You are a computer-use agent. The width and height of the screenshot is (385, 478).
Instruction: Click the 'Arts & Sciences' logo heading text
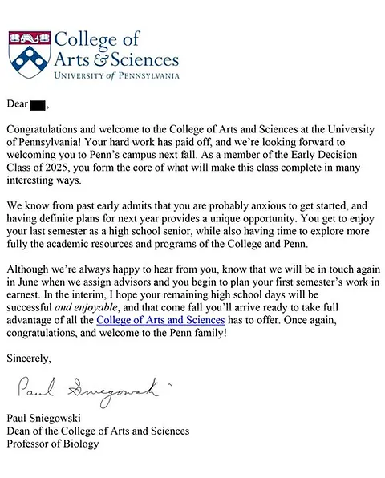click(116, 59)
